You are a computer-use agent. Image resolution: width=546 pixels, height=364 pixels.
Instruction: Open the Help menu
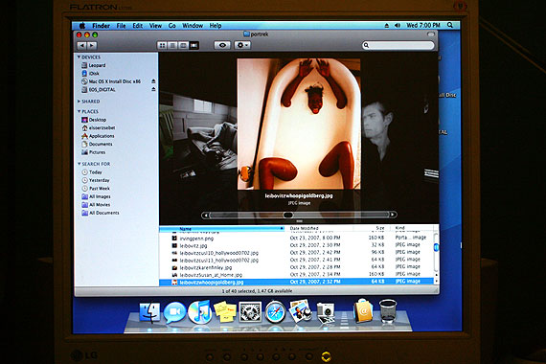tap(216, 26)
